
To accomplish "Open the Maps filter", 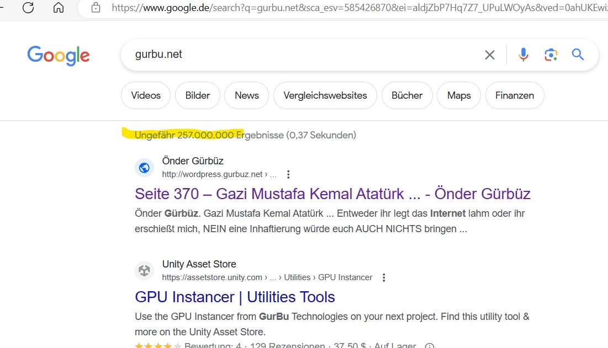I will (459, 95).
